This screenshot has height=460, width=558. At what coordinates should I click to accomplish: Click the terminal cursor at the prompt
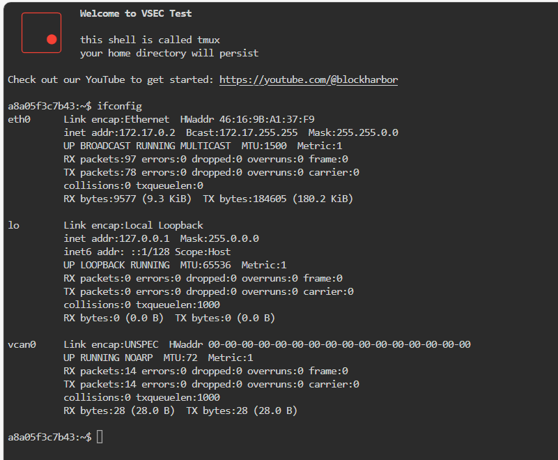(x=100, y=437)
